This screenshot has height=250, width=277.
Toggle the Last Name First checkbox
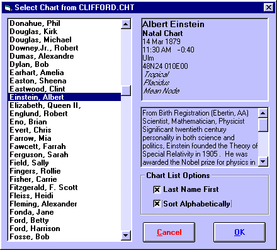tap(157, 189)
